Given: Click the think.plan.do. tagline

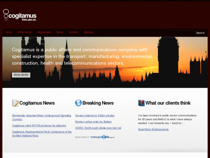Looking at the screenshot, I should (x=29, y=20).
